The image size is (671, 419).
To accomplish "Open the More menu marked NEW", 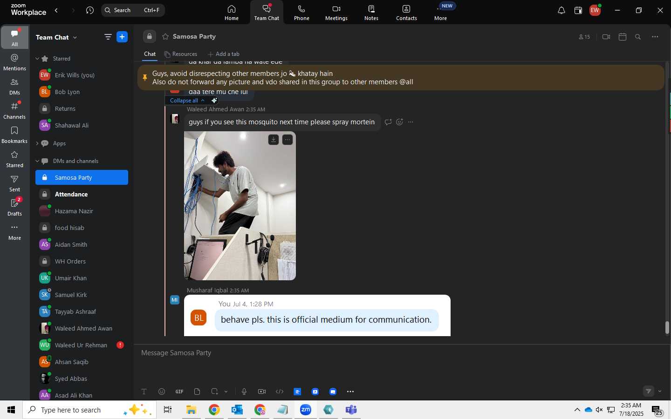I will [441, 13].
